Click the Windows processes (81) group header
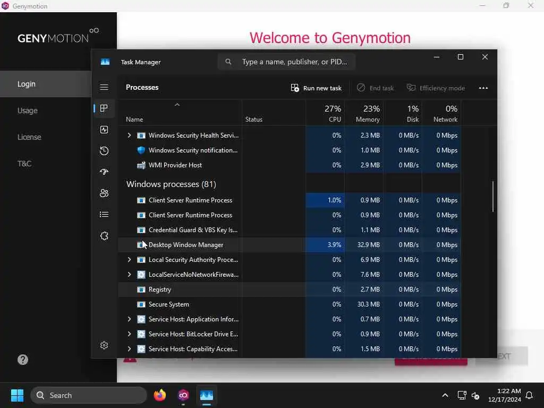 [x=171, y=184]
